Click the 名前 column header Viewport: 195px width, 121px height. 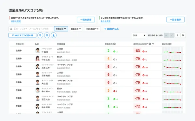pyautogui.click(x=37, y=44)
